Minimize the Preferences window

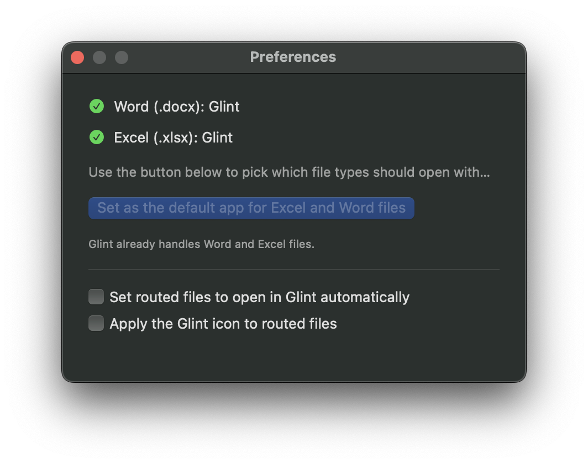click(x=99, y=57)
